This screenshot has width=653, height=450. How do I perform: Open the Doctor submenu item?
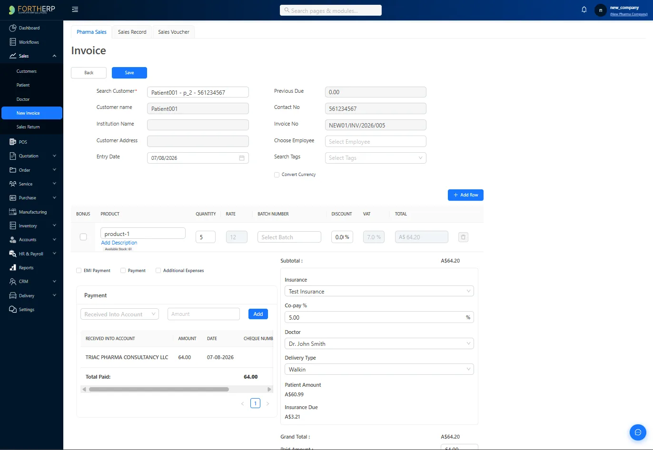23,99
